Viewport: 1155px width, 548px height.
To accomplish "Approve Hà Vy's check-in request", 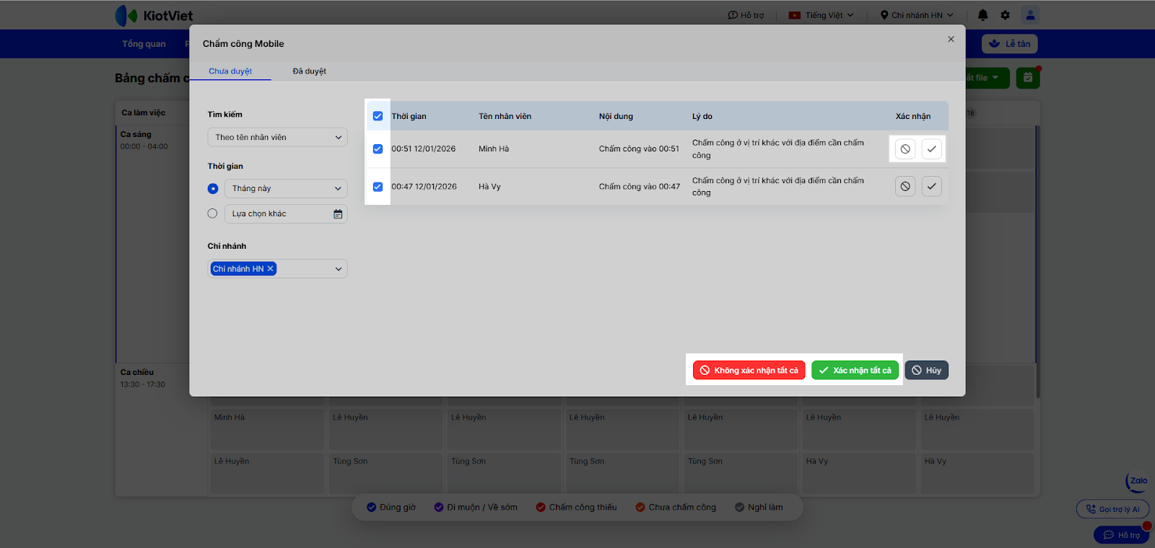I will coord(932,187).
